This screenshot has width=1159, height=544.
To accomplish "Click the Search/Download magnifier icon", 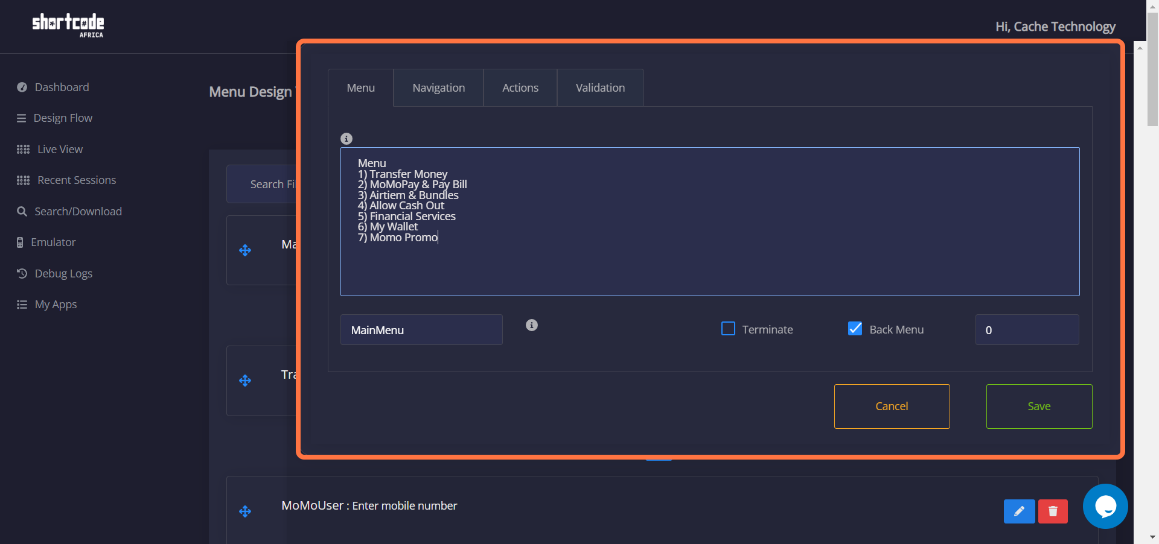I will click(x=22, y=212).
